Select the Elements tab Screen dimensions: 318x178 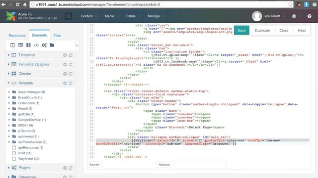[x=39, y=35]
